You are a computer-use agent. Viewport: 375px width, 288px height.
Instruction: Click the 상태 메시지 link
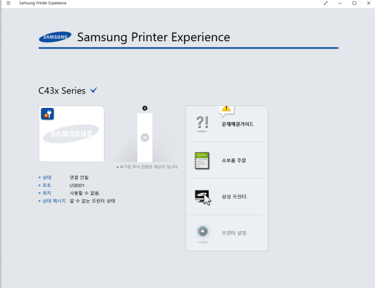53,200
